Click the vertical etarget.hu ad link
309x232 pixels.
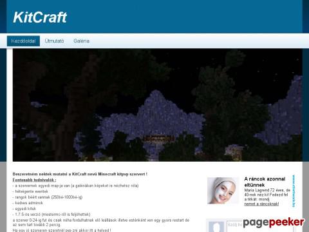[x=294, y=191]
